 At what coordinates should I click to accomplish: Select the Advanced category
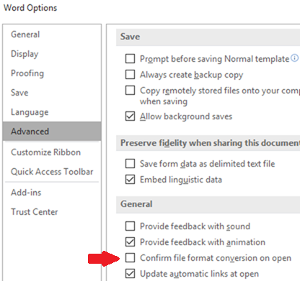[x=52, y=132]
